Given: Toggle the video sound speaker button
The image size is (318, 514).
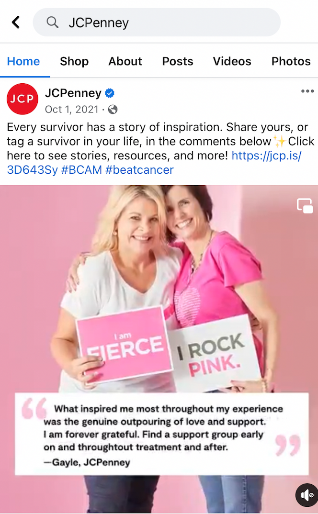Looking at the screenshot, I should pos(307,495).
